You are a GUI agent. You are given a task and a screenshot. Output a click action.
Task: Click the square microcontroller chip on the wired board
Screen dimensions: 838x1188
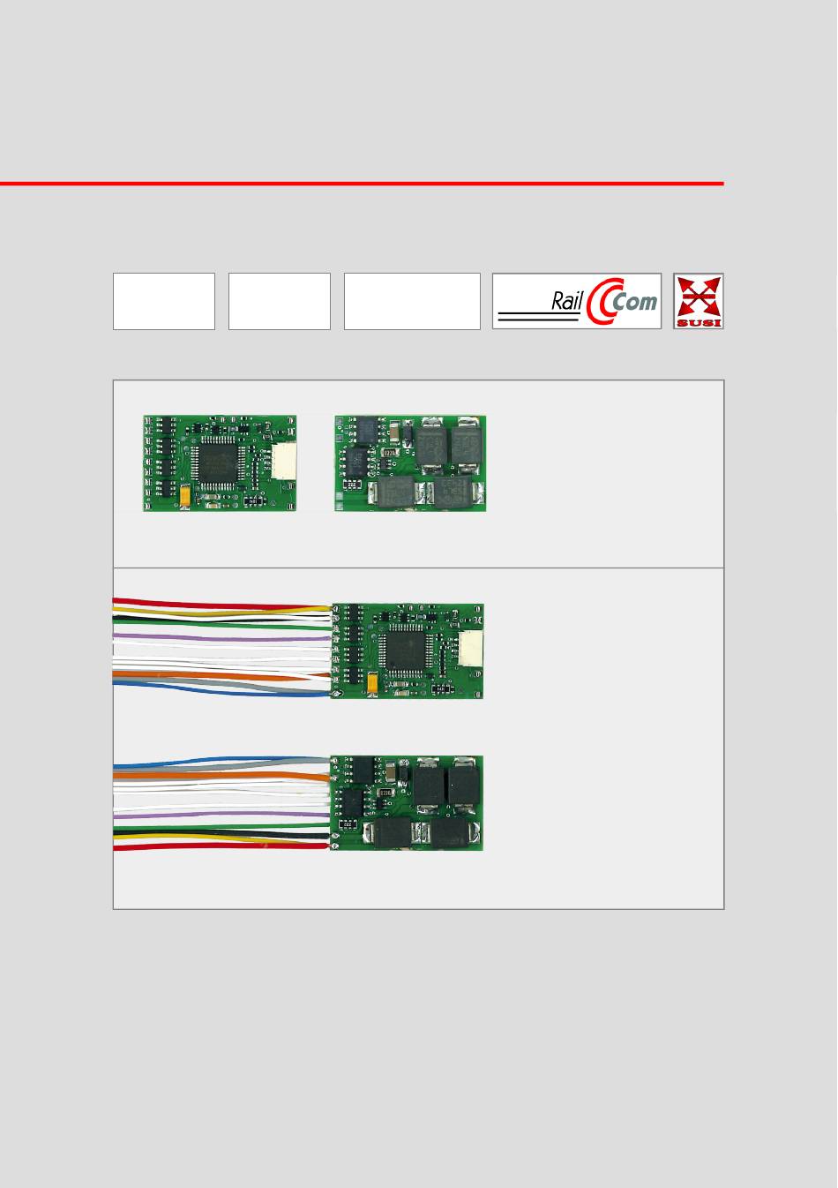406,647
